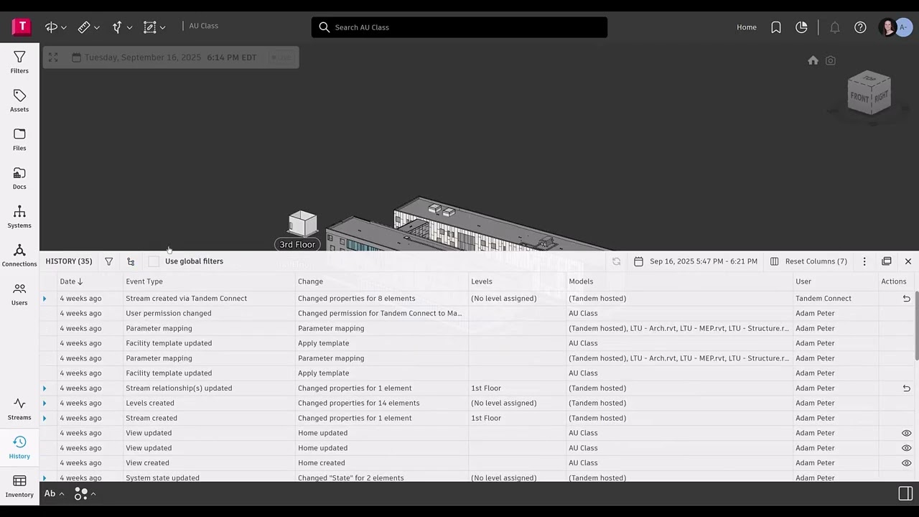Click the fullscreen expand icon in timeline bar
This screenshot has height=517, width=919.
click(x=53, y=57)
